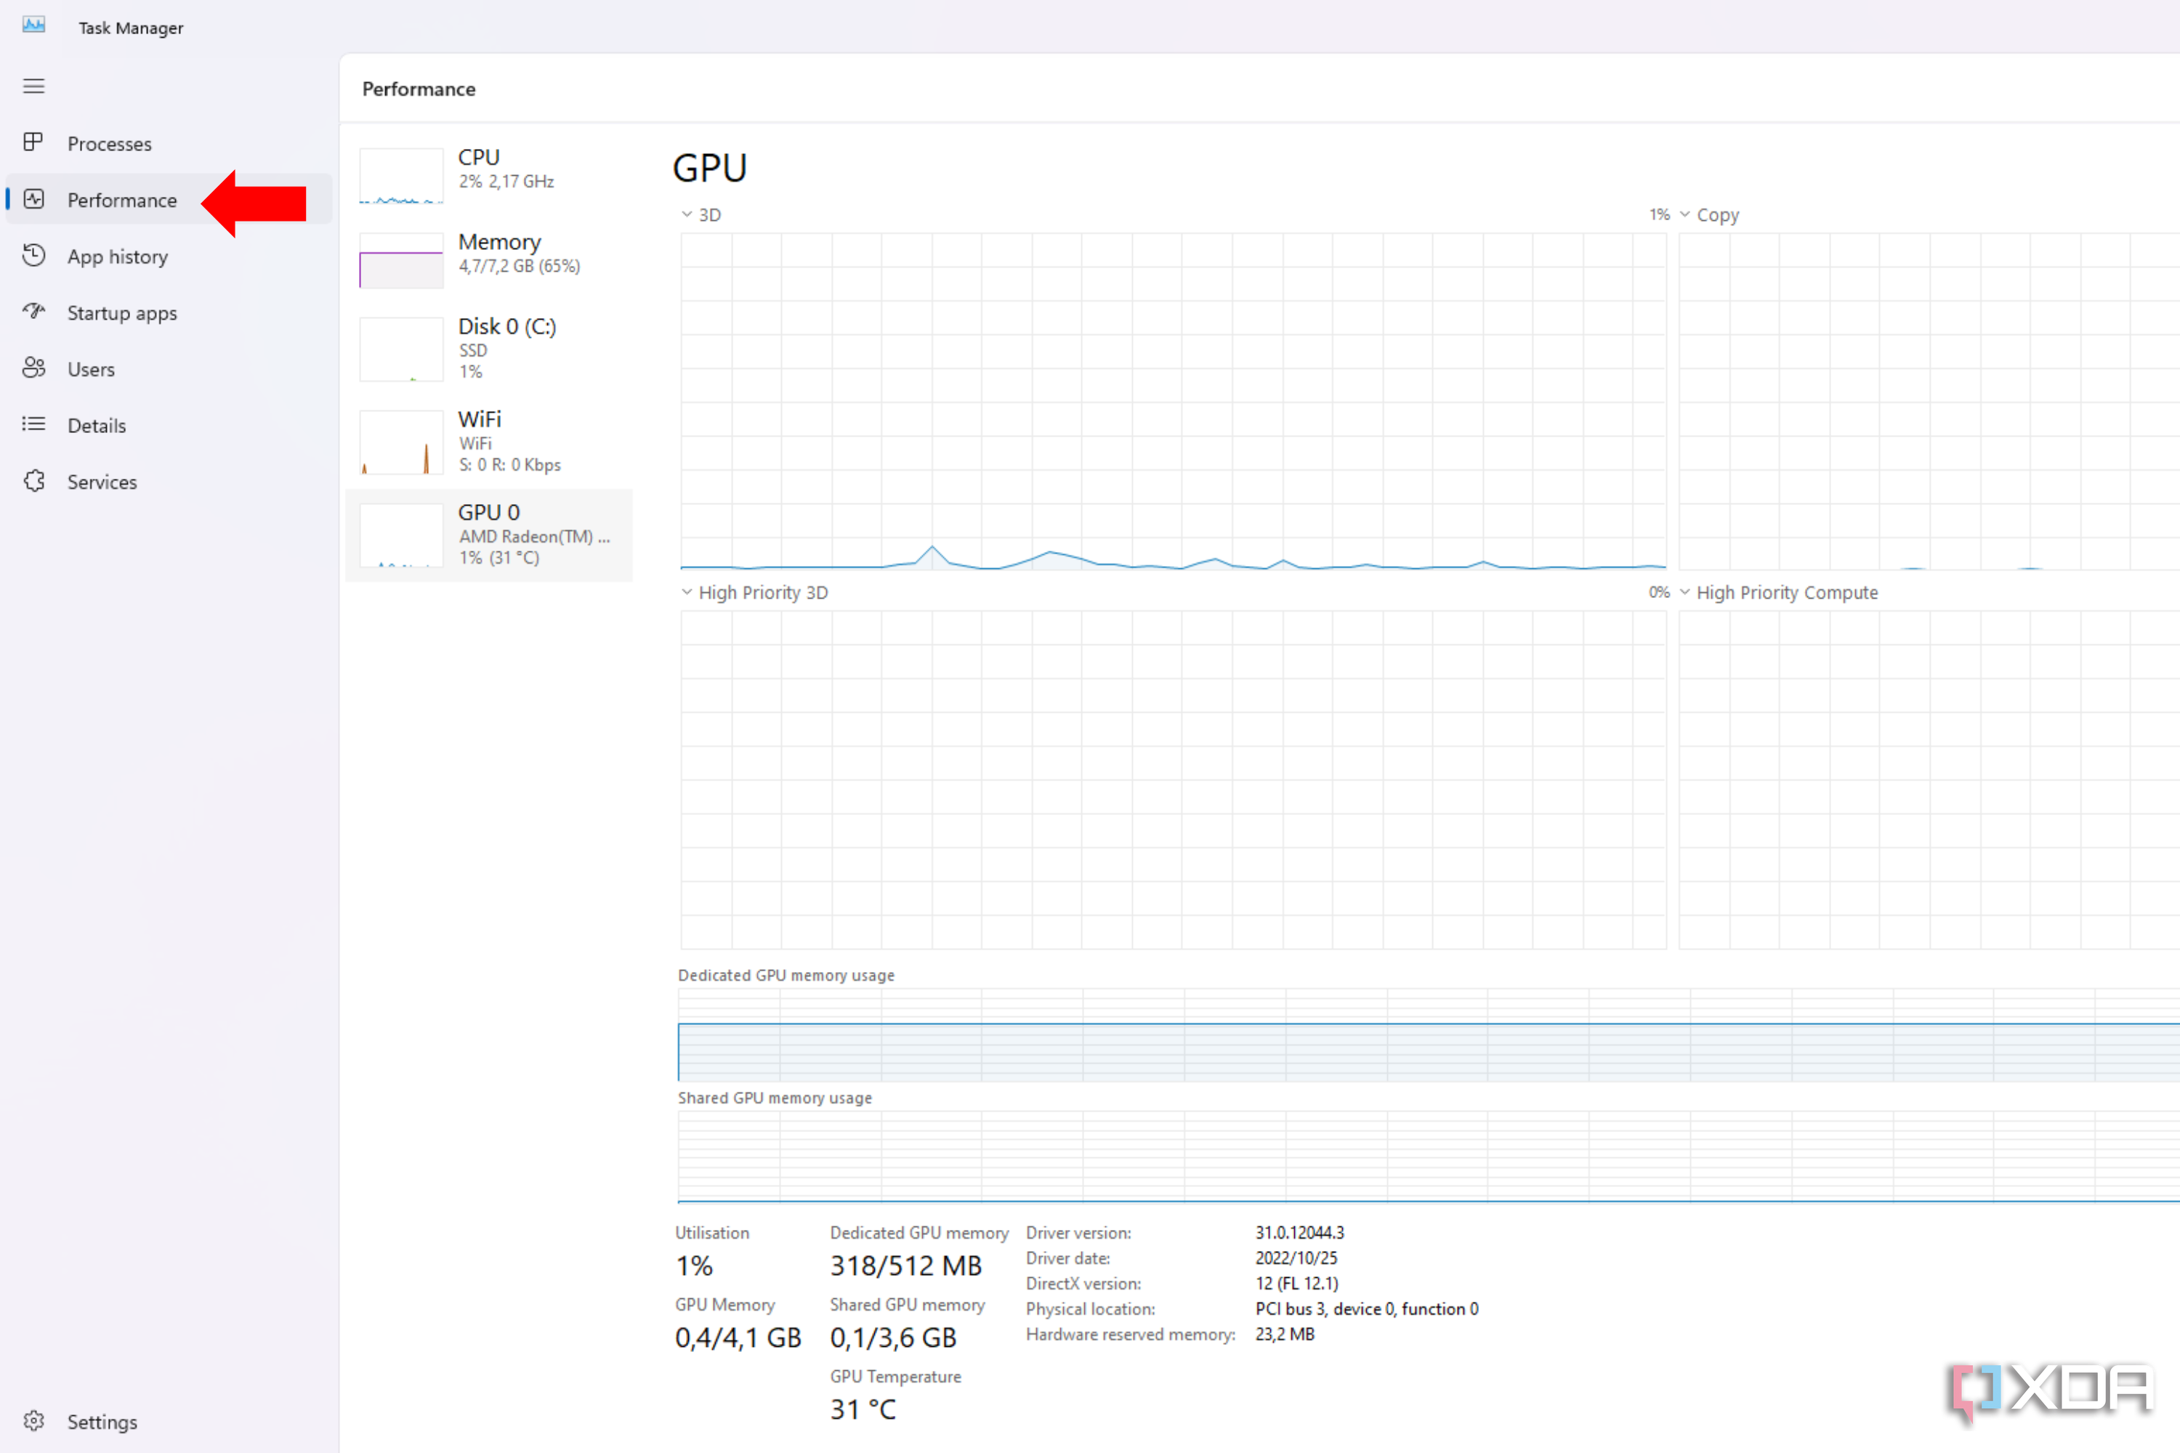The image size is (2180, 1453).
Task: Click the Copy link above the graphs
Action: pyautogui.click(x=1718, y=214)
